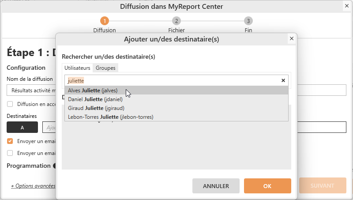Image resolution: width=353 pixels, height=200 pixels.
Task: Select Lebon-Torres Juliette (jlebon-torres)
Action: click(x=110, y=117)
